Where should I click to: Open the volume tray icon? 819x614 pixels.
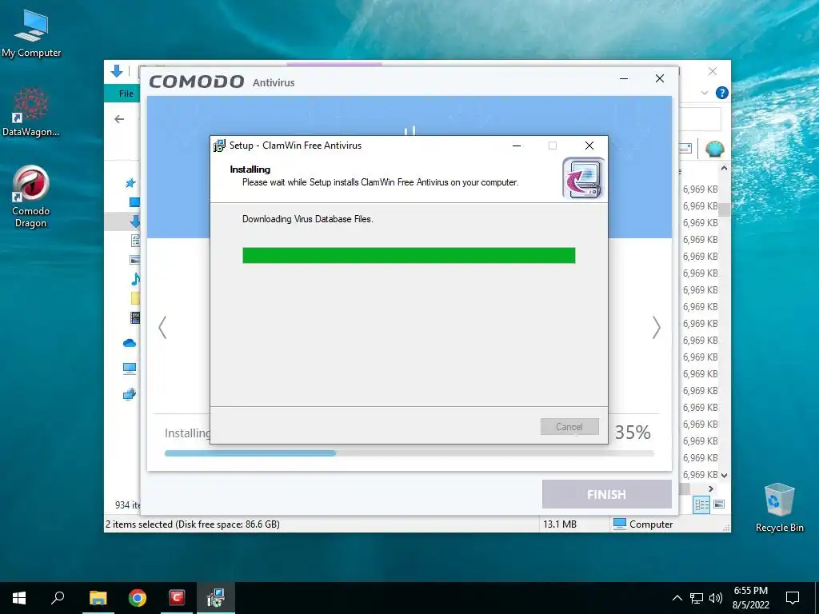[716, 598]
